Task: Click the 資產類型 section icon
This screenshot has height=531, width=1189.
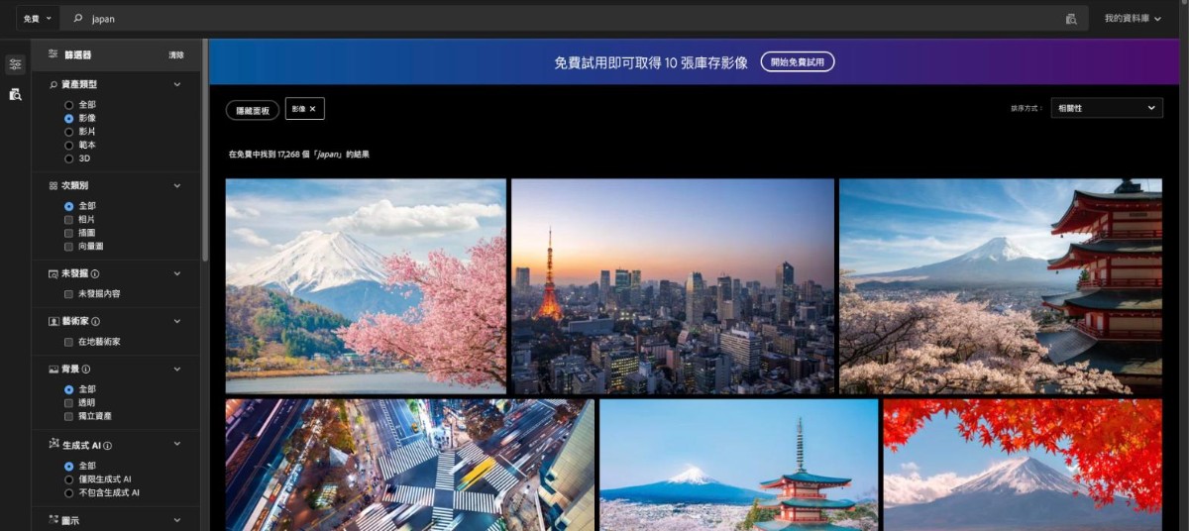Action: (54, 84)
